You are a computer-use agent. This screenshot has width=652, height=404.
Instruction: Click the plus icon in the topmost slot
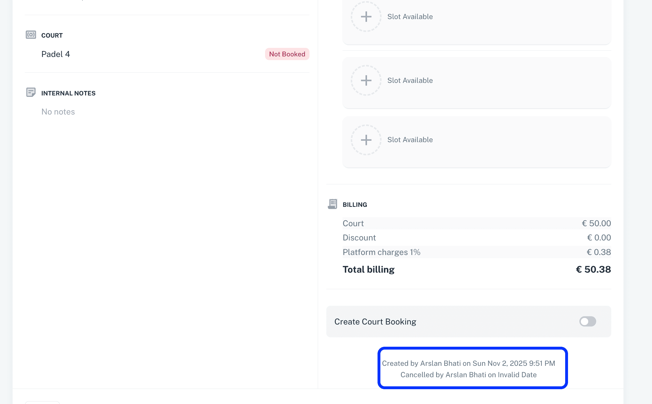[366, 17]
